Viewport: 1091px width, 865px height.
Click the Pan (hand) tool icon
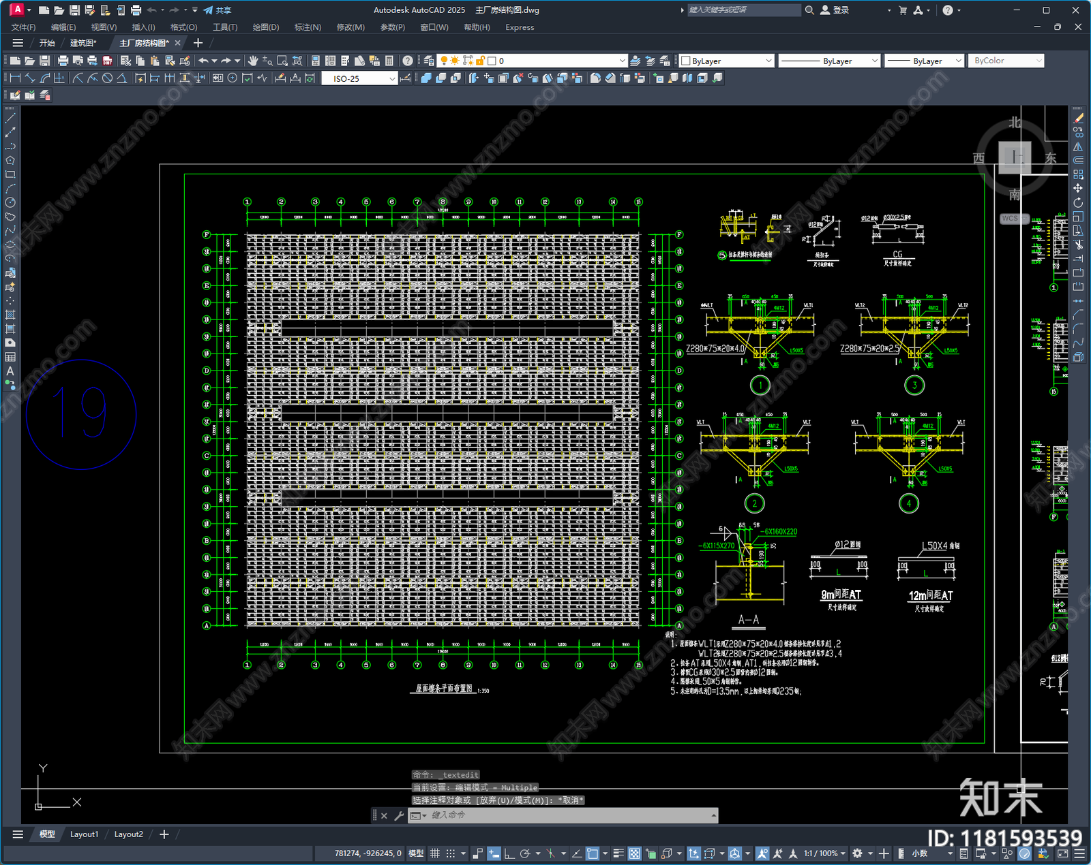pos(253,61)
